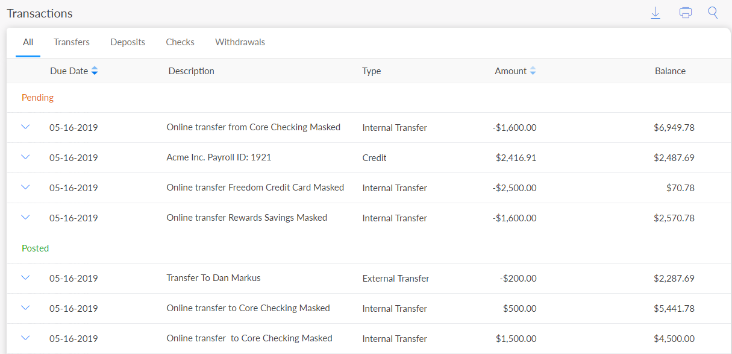Expand the pending Core Checking transfer row

25,127
